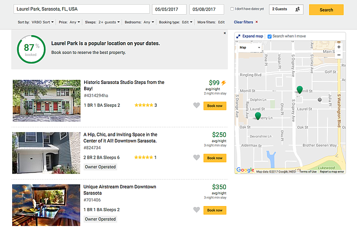Click the five-star rating of Hip, Chic listing

click(143, 157)
